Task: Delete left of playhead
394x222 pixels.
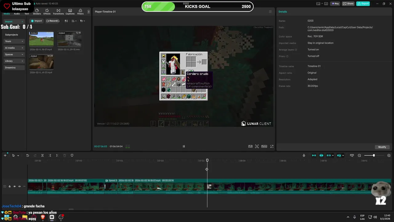Action: point(50,155)
